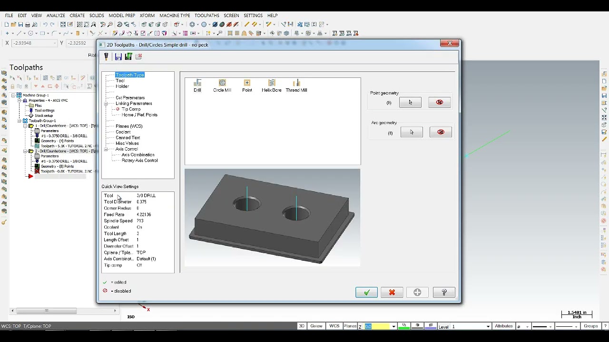Image resolution: width=609 pixels, height=342 pixels.
Task: Collapse Axis Control tree node
Action: click(x=106, y=149)
